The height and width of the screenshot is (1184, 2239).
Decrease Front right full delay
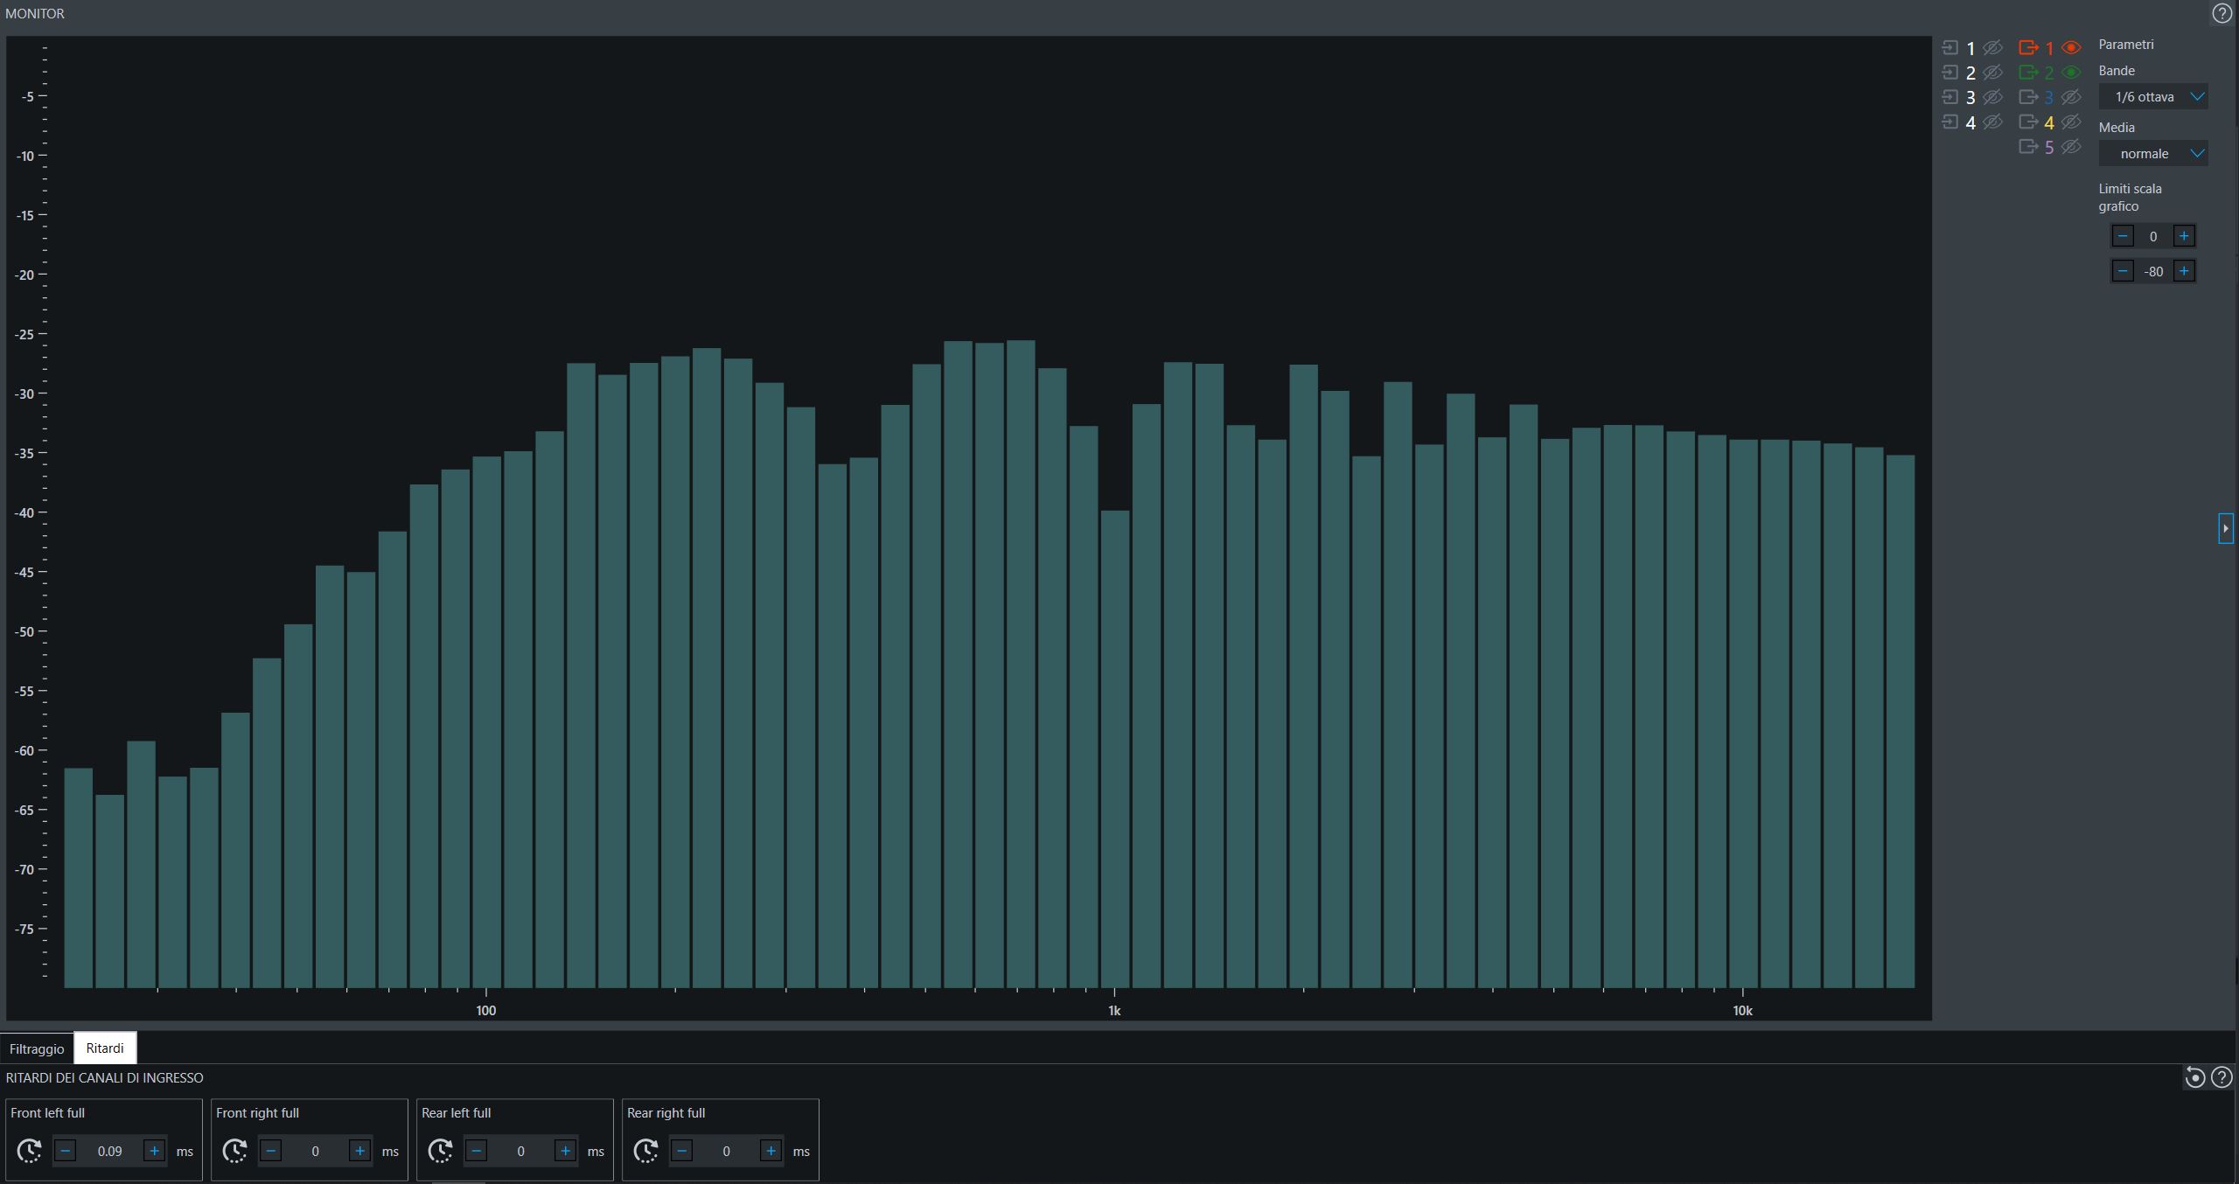[x=271, y=1151]
